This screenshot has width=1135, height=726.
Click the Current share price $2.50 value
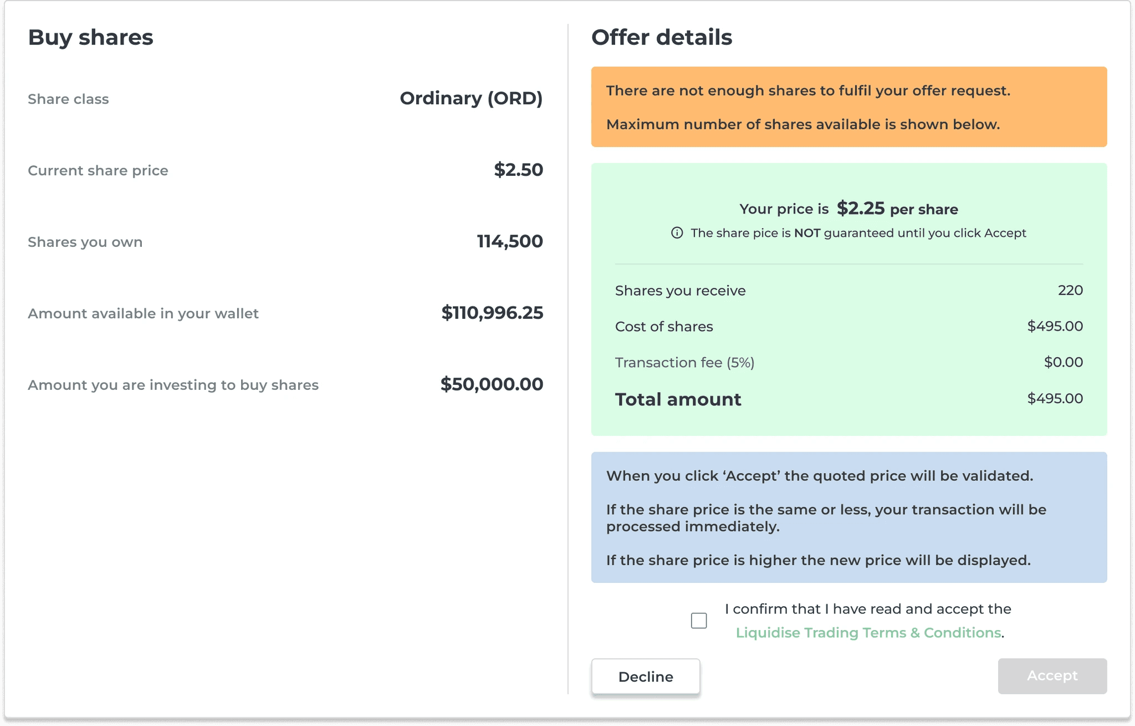[x=518, y=170]
